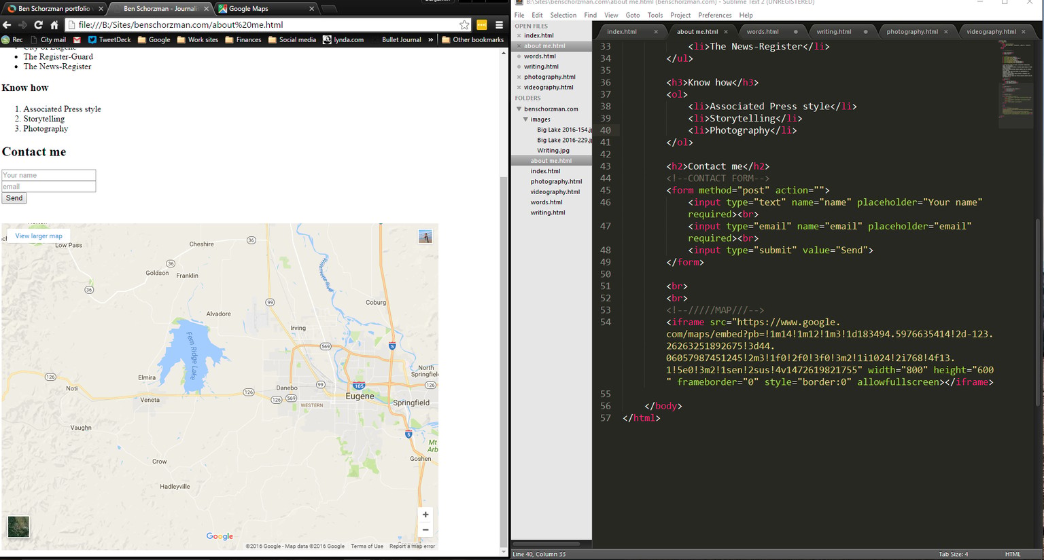This screenshot has height=560, width=1044.
Task: Open the File menu in Sublime
Action: 519,15
